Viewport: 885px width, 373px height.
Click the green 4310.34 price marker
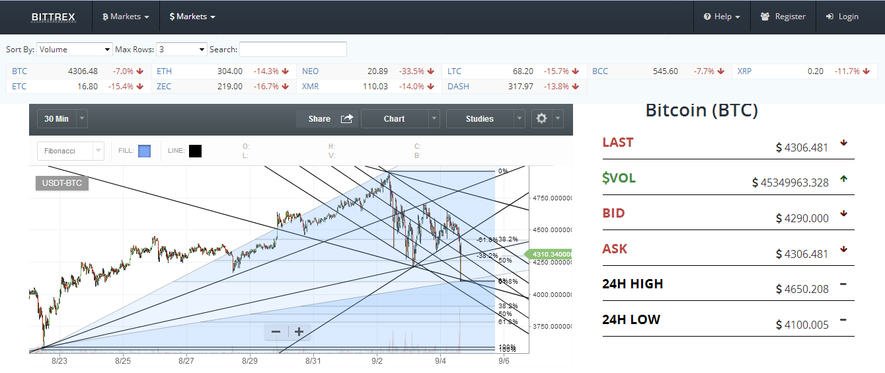click(x=548, y=254)
